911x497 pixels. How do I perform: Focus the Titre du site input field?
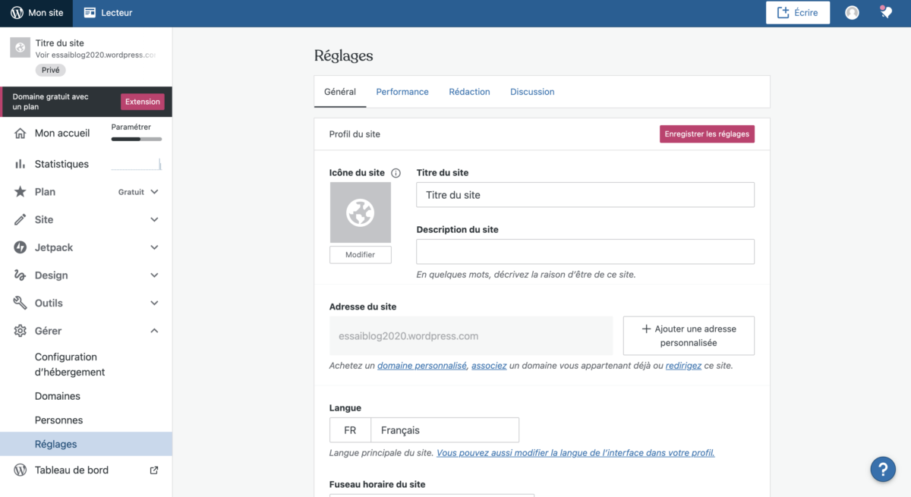[585, 195]
